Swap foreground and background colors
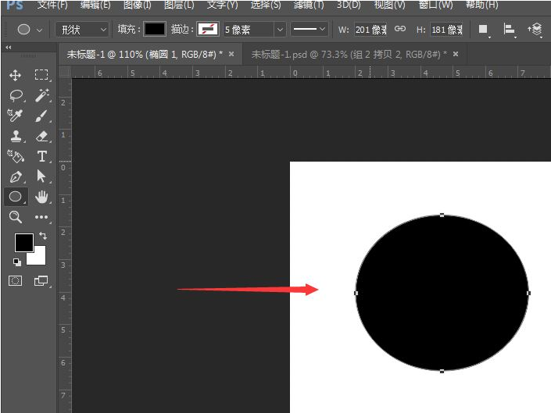 pyautogui.click(x=42, y=236)
